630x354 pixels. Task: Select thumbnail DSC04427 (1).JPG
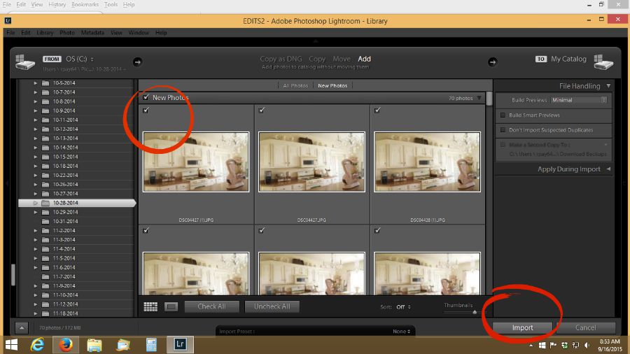(196, 162)
